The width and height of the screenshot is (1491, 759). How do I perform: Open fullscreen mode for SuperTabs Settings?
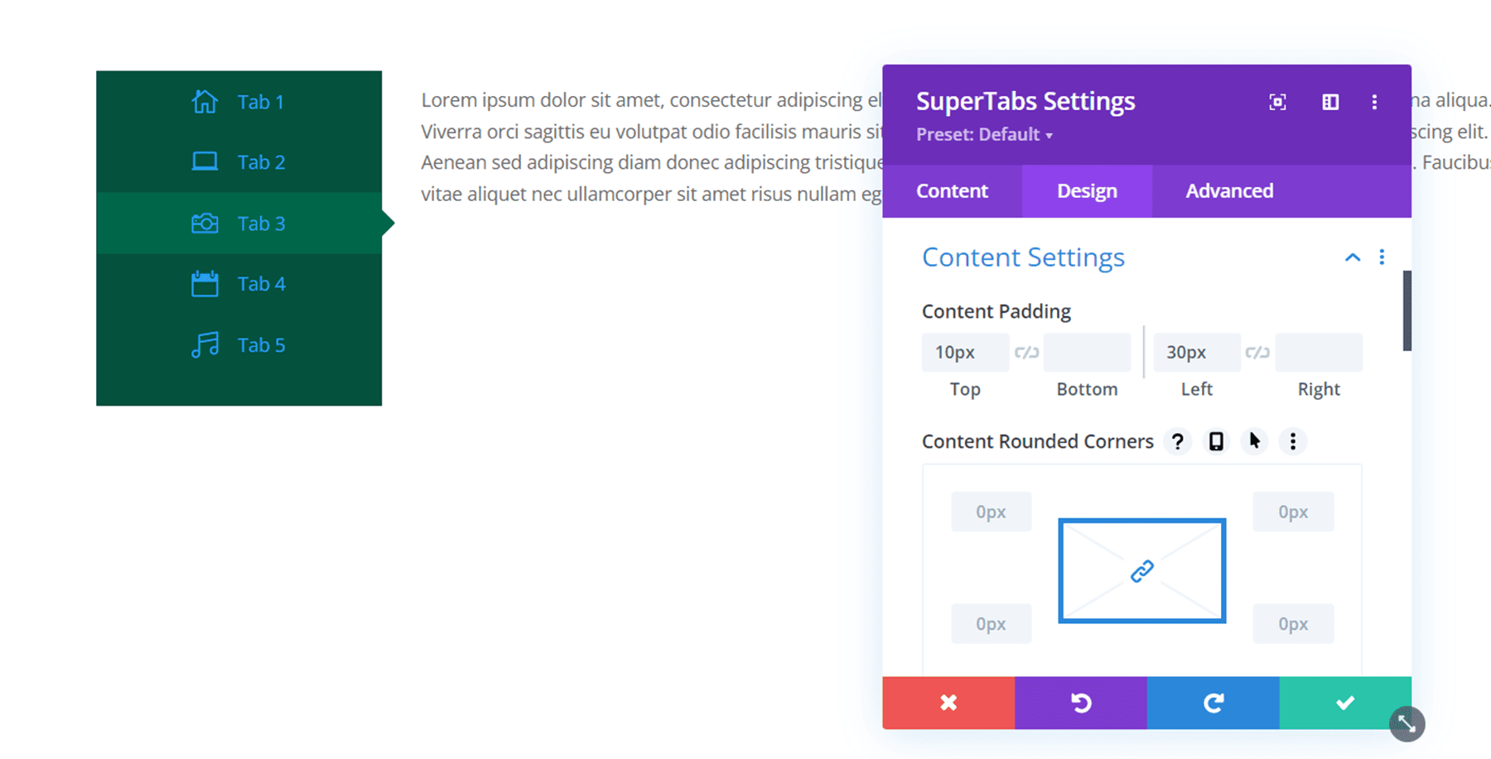pos(1277,102)
